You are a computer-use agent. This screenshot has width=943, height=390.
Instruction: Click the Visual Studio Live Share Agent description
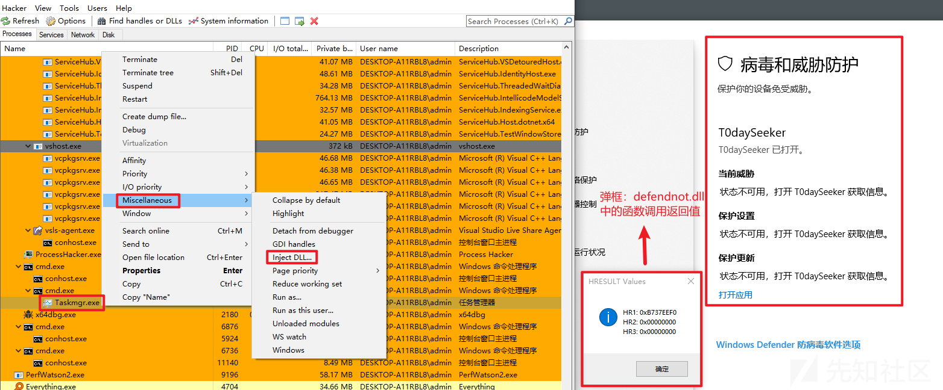509,231
